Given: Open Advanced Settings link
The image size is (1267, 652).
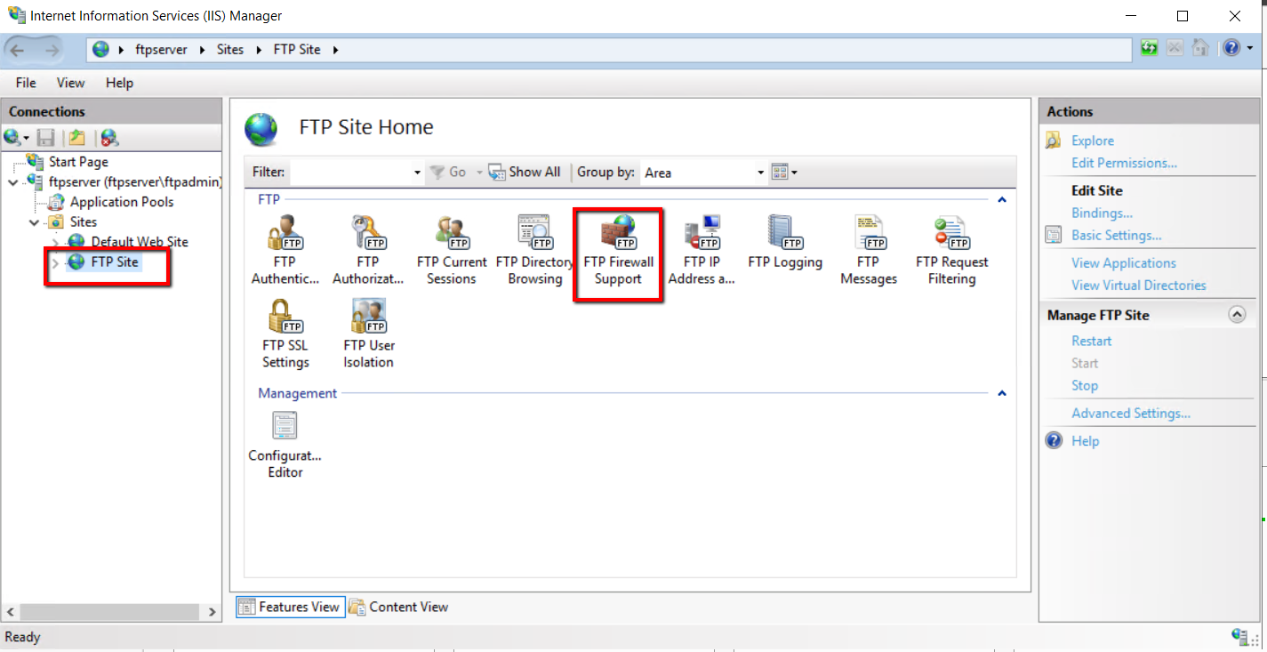Looking at the screenshot, I should pos(1131,413).
